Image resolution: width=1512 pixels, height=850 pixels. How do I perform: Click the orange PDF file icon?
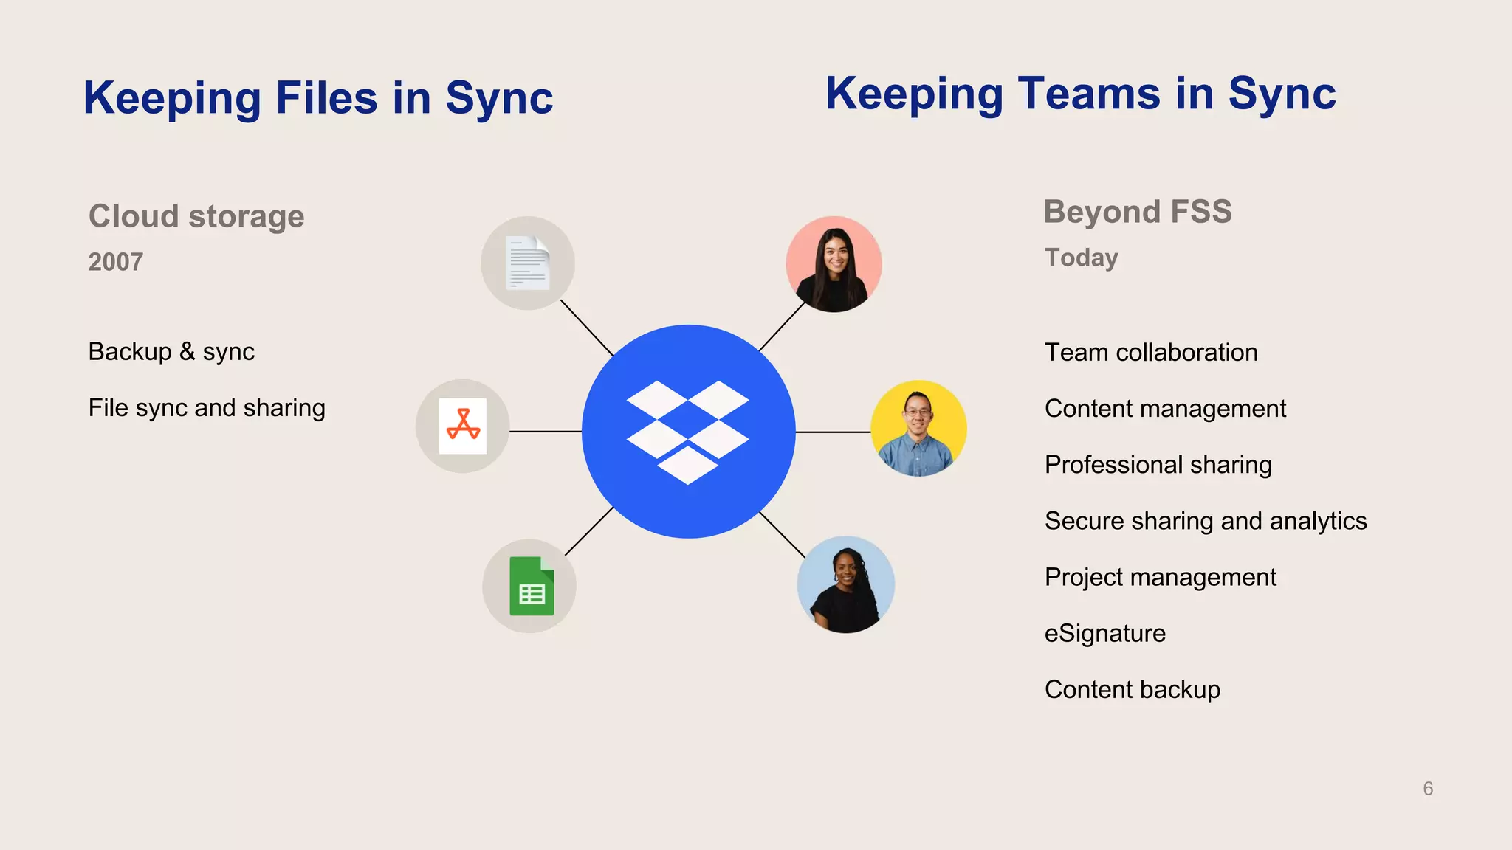[x=463, y=426]
